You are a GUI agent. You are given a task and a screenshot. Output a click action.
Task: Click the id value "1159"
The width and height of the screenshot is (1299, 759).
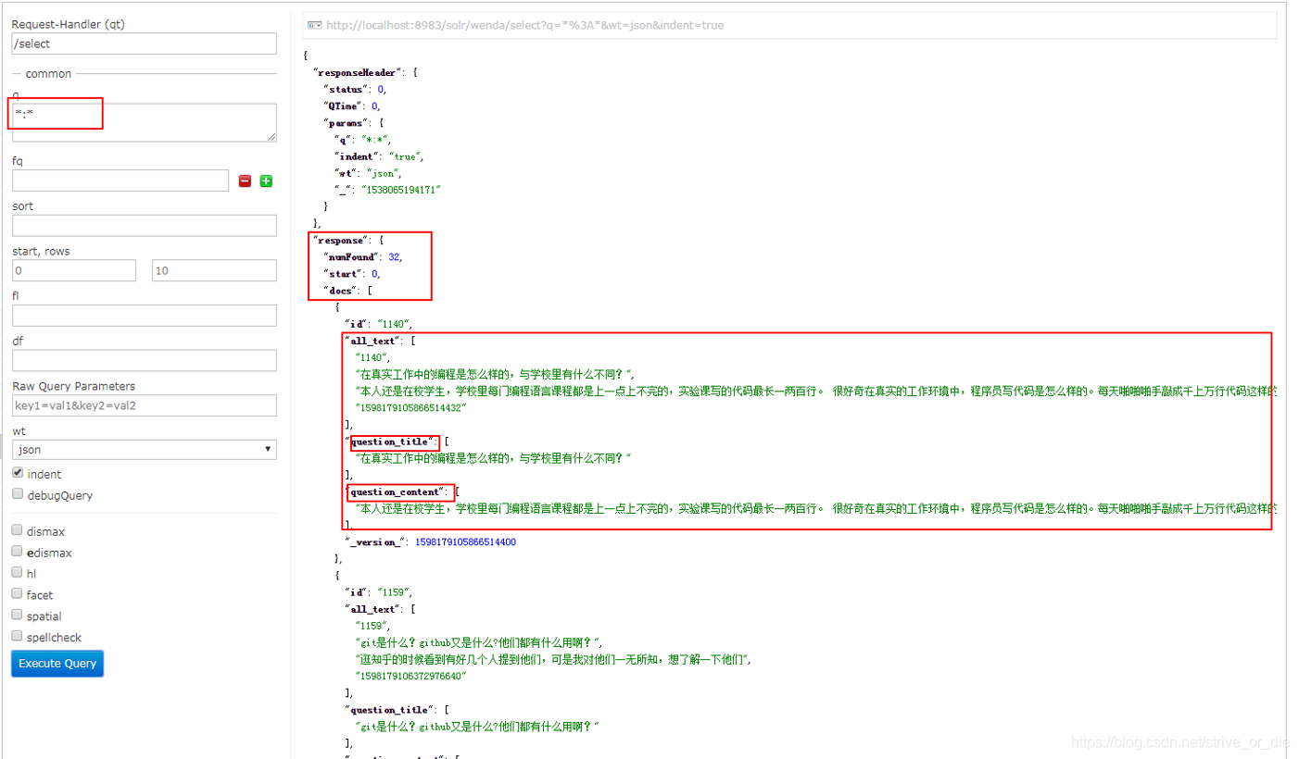click(393, 592)
